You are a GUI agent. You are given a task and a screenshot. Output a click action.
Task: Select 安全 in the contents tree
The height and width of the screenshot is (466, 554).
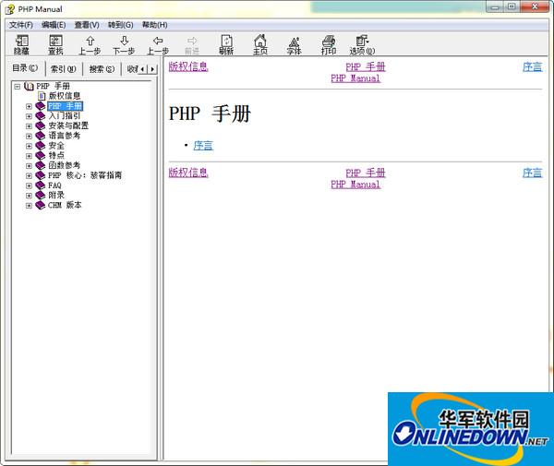[x=56, y=146]
